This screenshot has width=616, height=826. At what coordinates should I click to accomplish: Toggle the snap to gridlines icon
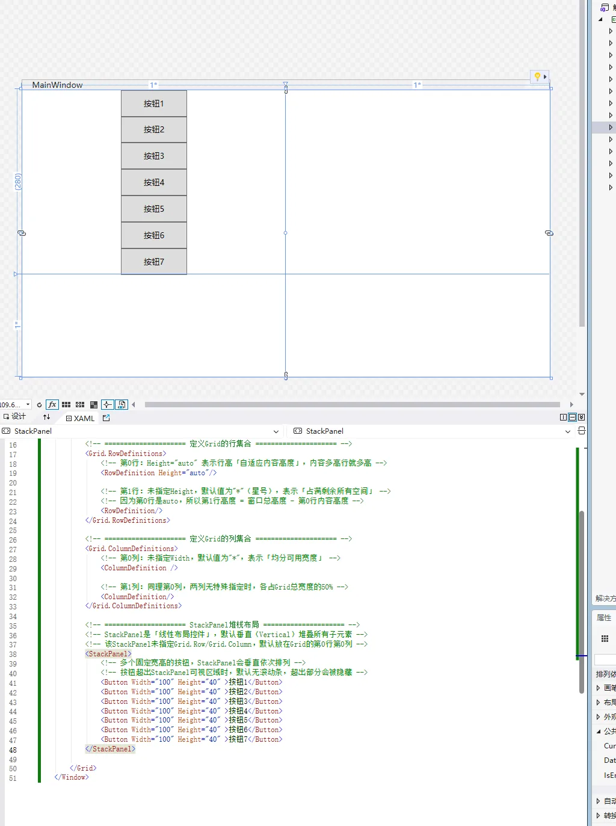click(x=80, y=405)
